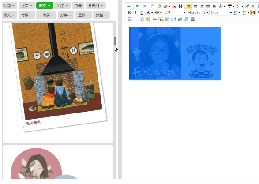Screen dimensions: 259x184
Task: Insert a table
Action: pos(129,19)
